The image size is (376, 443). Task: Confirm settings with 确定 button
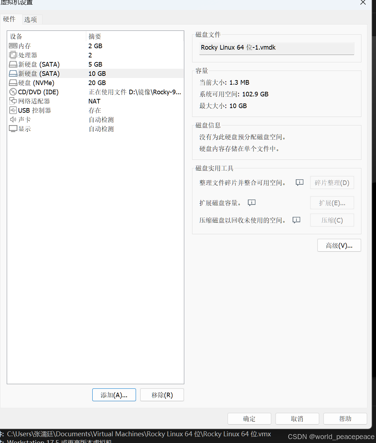[x=249, y=419]
